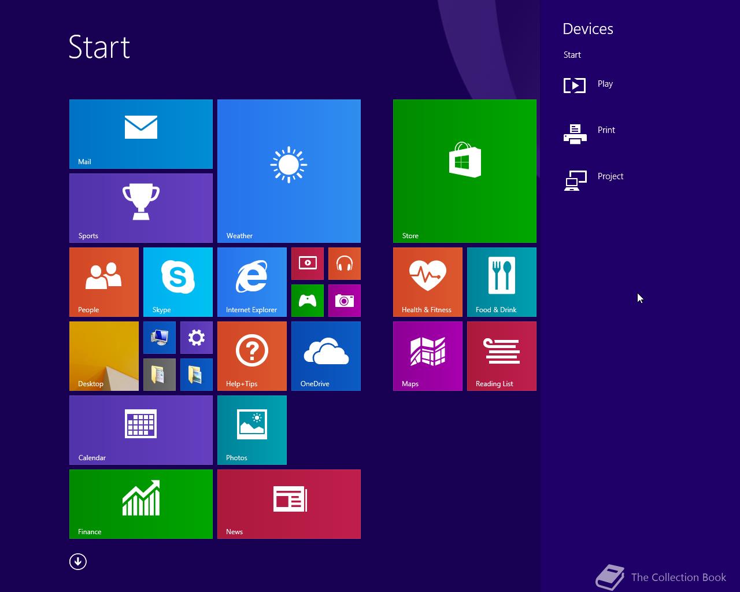Open the Mail tile
Image resolution: width=740 pixels, height=592 pixels.
[x=141, y=134]
